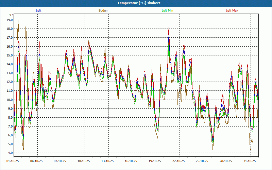
Task: Click the 15,0 y-axis tick label
Action: point(10,55)
